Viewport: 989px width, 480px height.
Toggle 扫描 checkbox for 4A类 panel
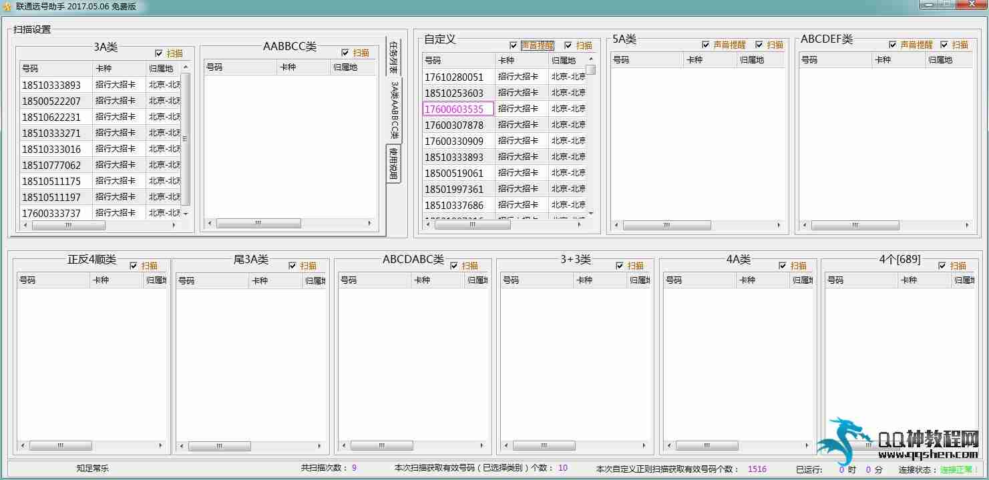tap(783, 266)
